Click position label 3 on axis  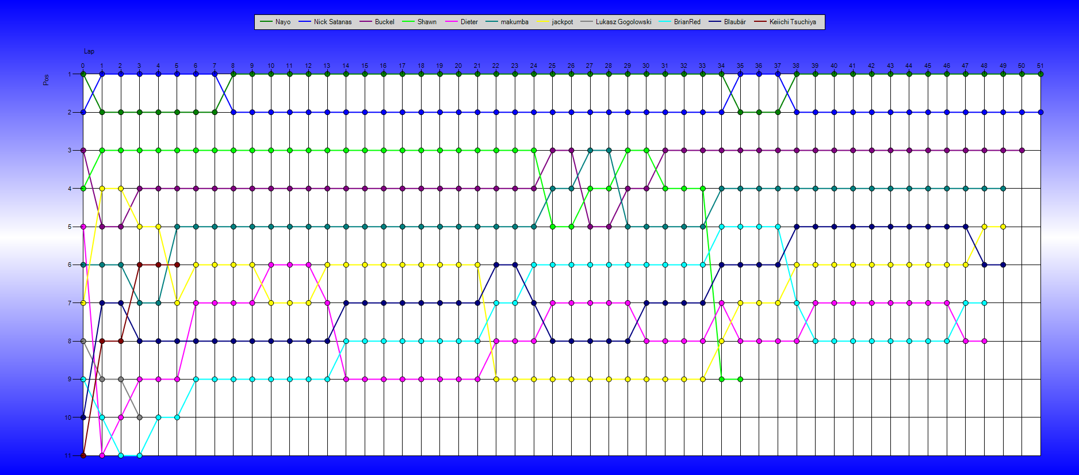click(70, 151)
